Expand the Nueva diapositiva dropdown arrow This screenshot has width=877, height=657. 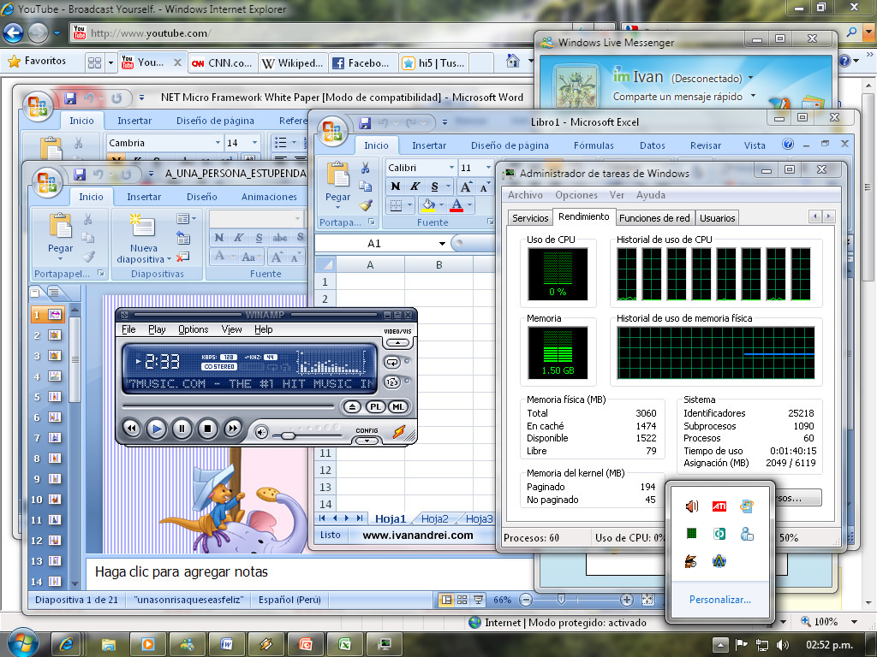(x=169, y=259)
